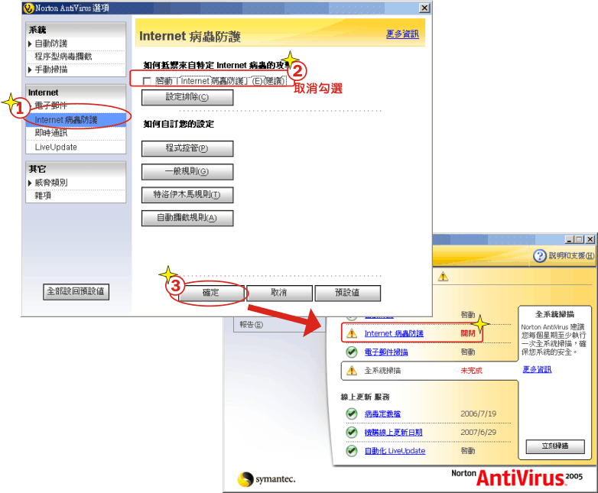
Task: Click green check icon beside 自動化 LiveUpdate
Action: (x=352, y=451)
